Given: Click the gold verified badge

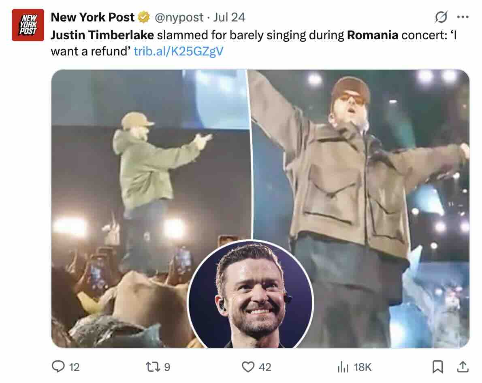Looking at the screenshot, I should [143, 17].
